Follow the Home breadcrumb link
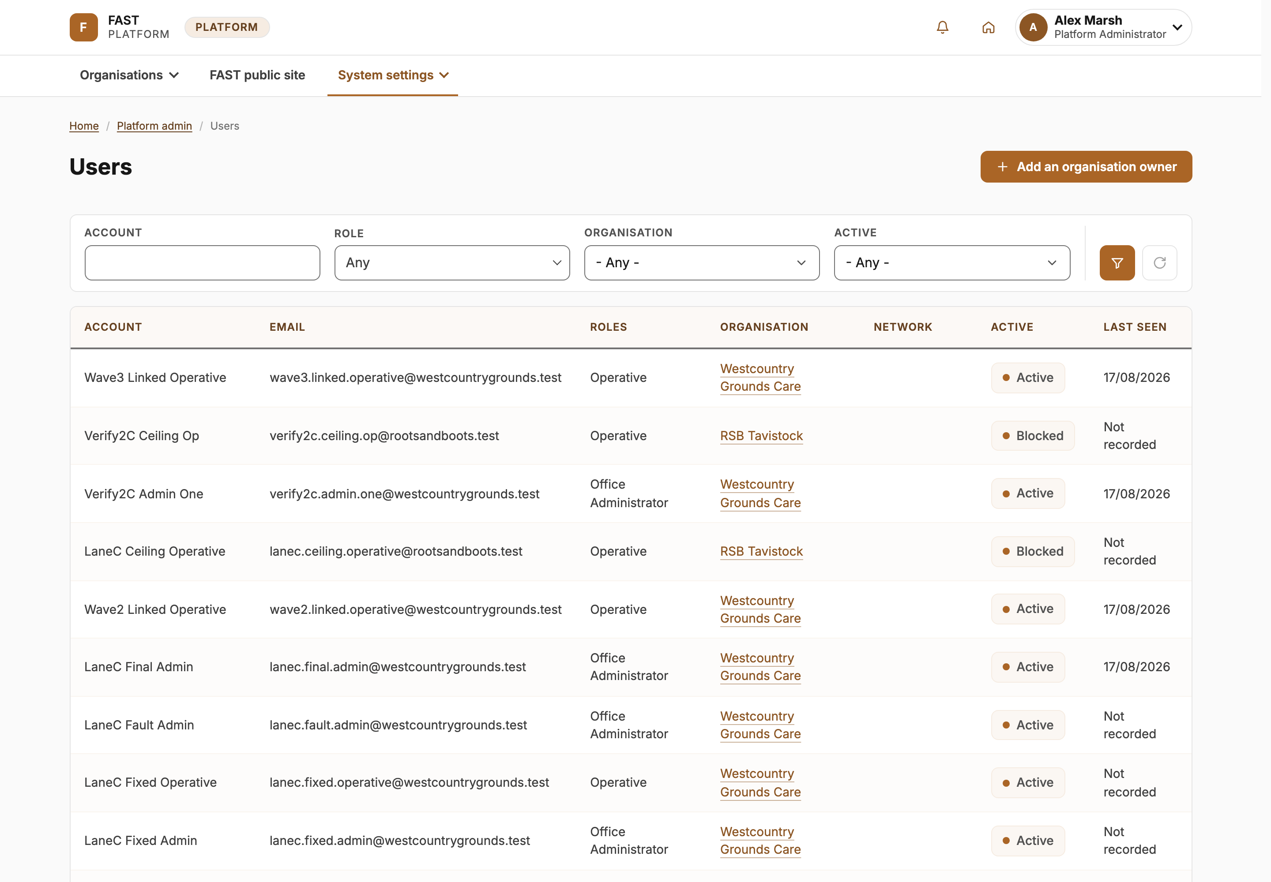Image resolution: width=1271 pixels, height=882 pixels. (x=84, y=126)
